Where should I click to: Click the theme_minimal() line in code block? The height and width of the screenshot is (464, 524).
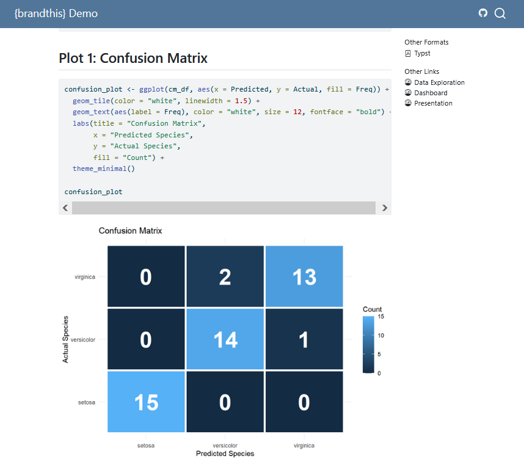click(x=103, y=169)
